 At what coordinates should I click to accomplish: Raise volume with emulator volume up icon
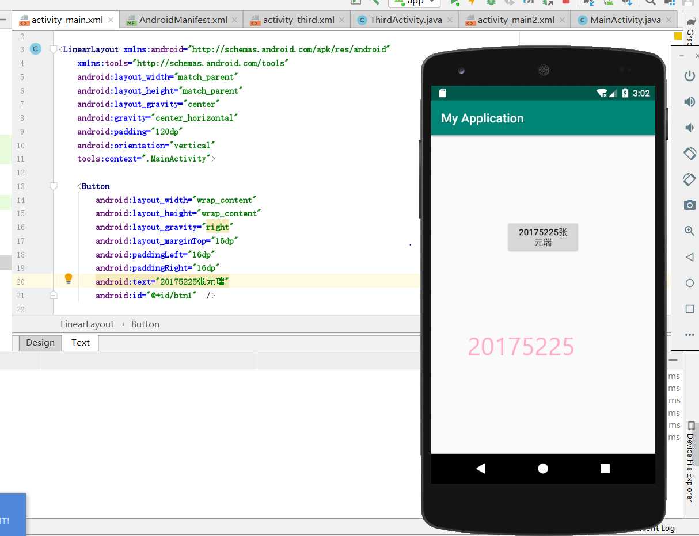(689, 102)
